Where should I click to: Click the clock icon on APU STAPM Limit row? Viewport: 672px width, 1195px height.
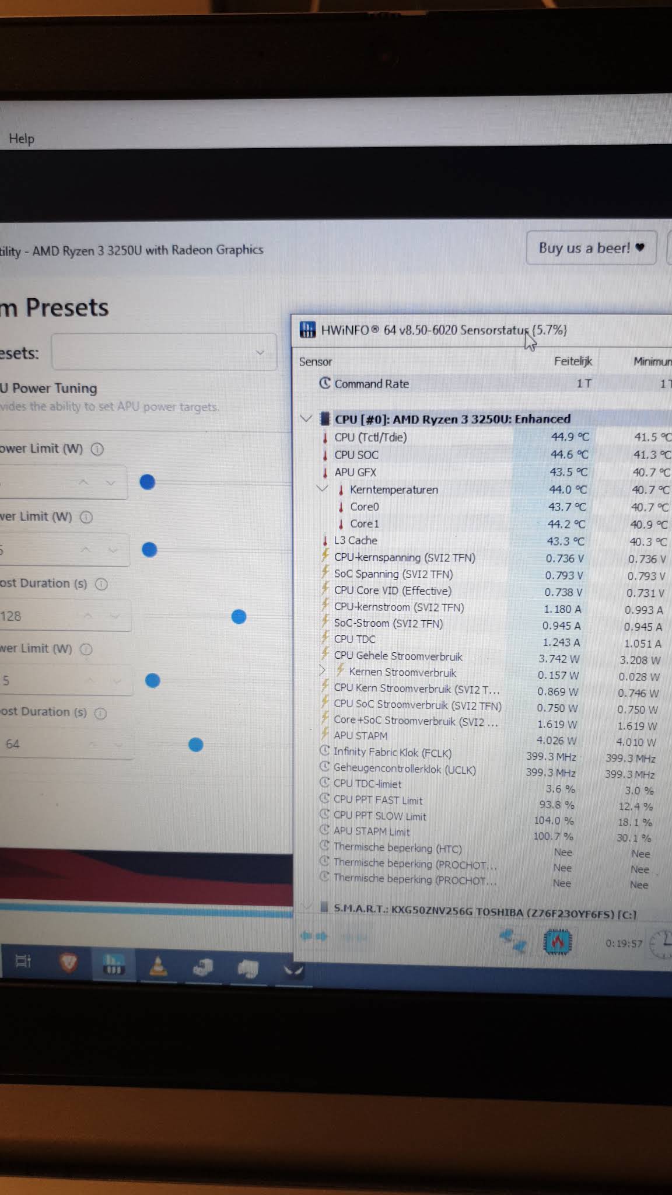tap(325, 830)
